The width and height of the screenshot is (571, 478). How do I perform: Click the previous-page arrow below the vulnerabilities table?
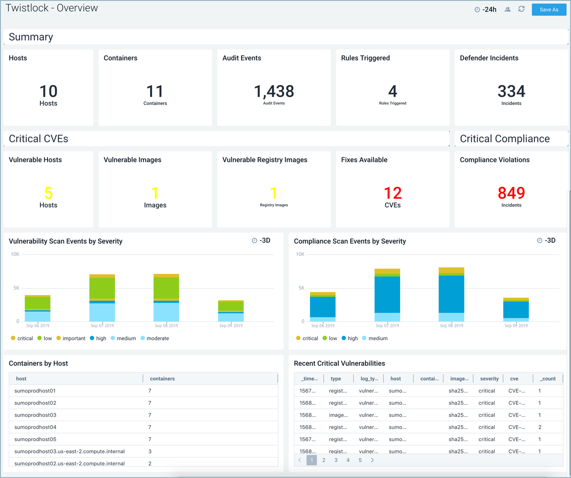coord(300,460)
